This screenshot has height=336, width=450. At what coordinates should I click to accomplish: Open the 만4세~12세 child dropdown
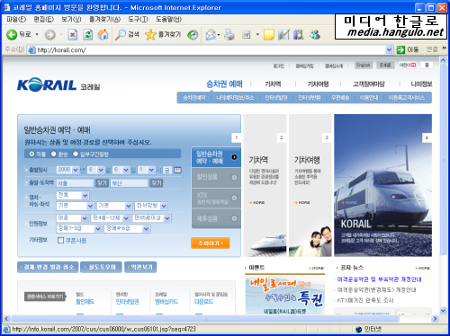110,218
